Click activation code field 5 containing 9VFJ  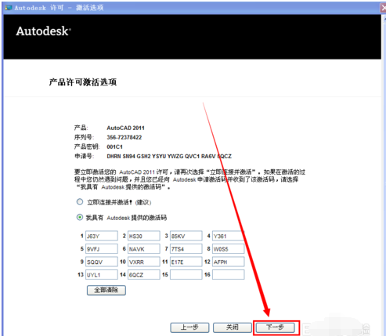pos(102,249)
